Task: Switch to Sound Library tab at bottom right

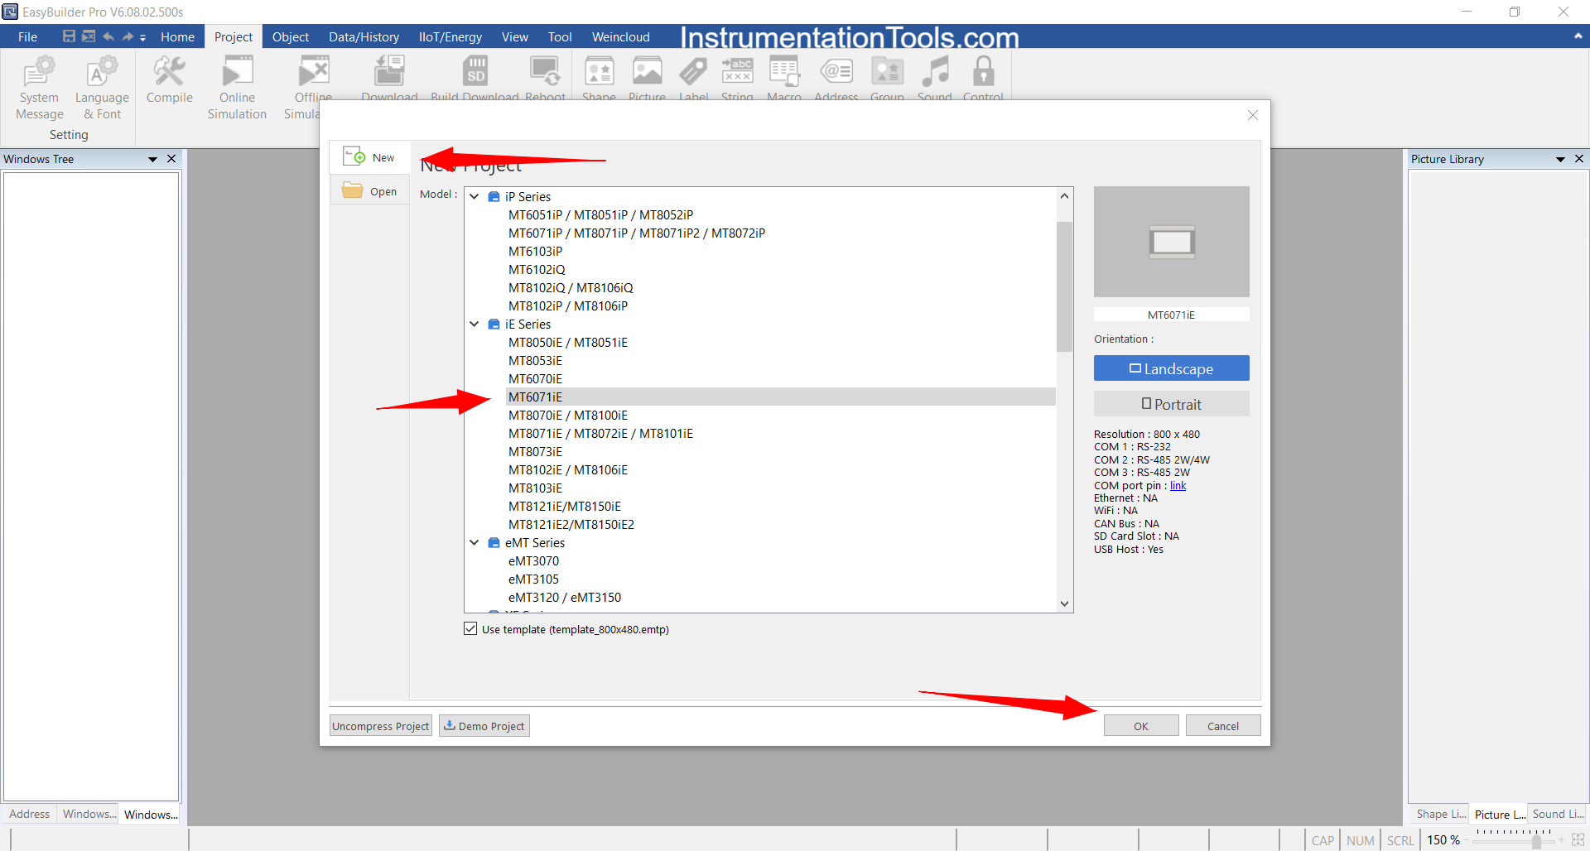Action: click(1557, 814)
